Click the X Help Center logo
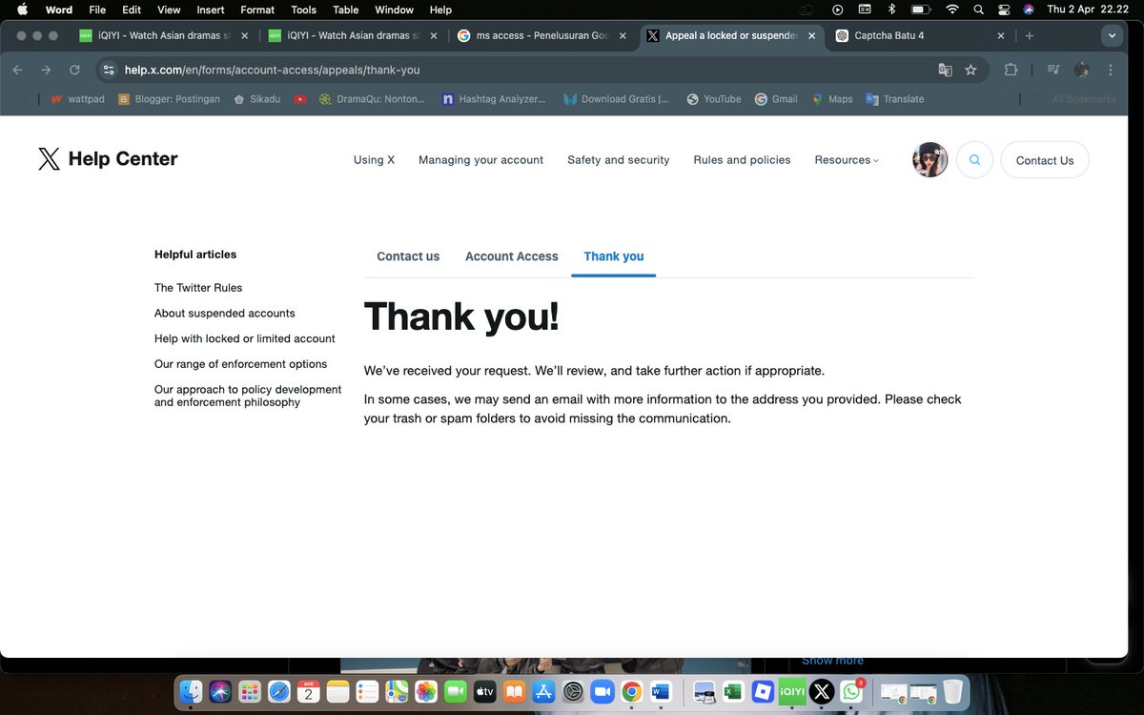 (108, 159)
